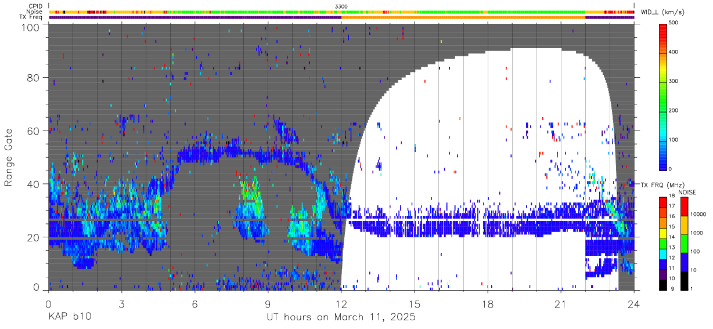Click the CPID label at top left
Screen dimensions: 713x329
[x=35, y=6]
